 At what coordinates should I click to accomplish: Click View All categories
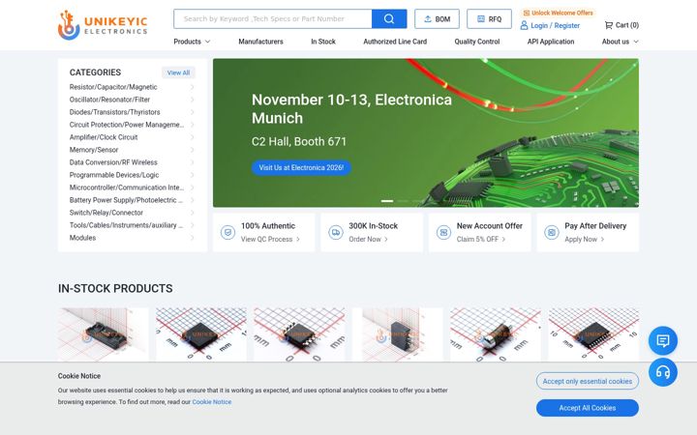pos(178,72)
